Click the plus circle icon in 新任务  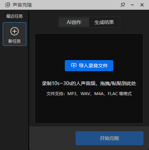coord(15,31)
